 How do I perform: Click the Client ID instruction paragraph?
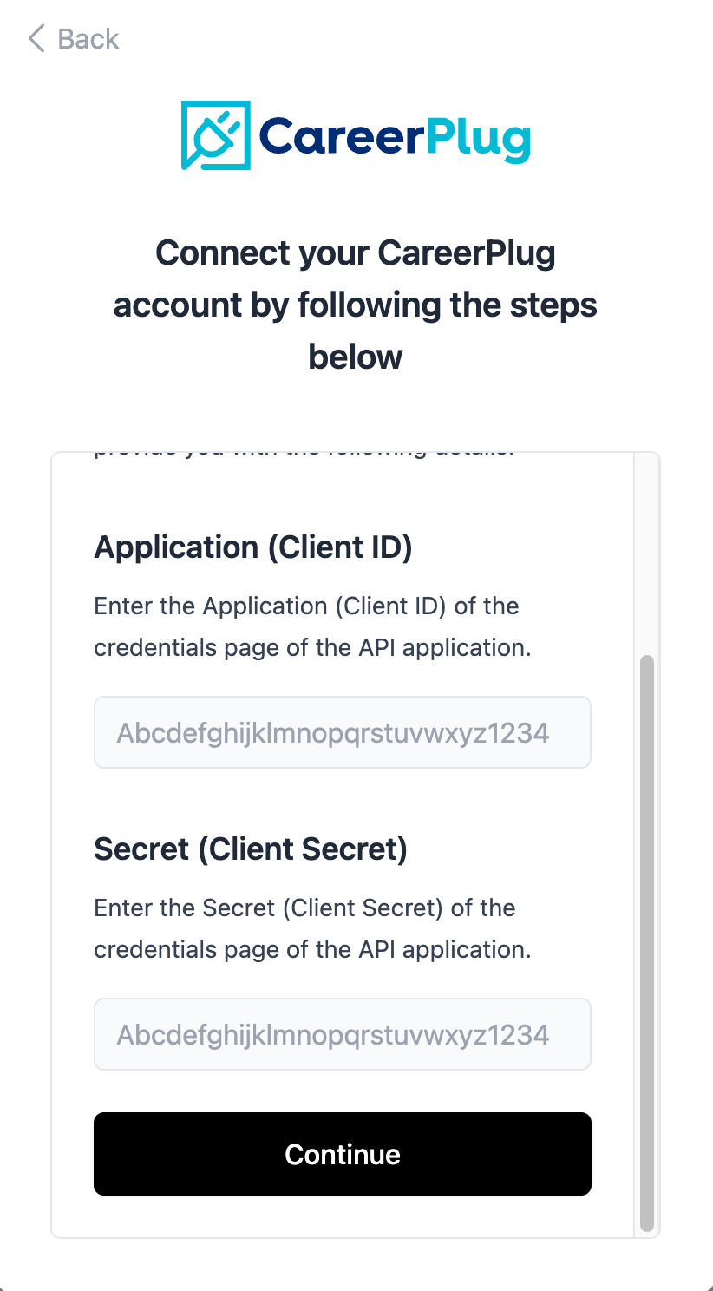click(311, 626)
